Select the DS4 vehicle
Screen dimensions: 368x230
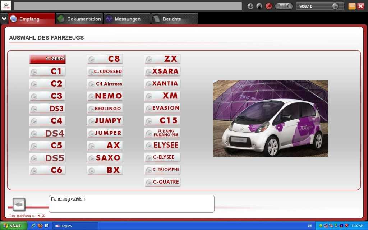(47, 133)
